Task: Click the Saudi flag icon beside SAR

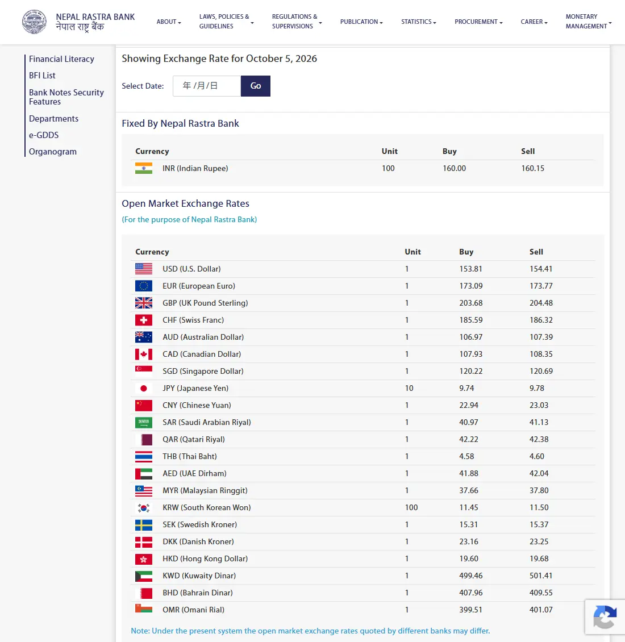Action: (x=144, y=423)
